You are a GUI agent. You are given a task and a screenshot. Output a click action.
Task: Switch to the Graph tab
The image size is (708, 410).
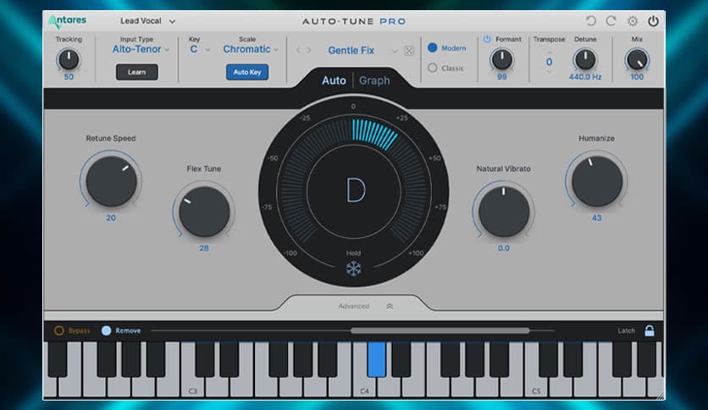pos(374,80)
